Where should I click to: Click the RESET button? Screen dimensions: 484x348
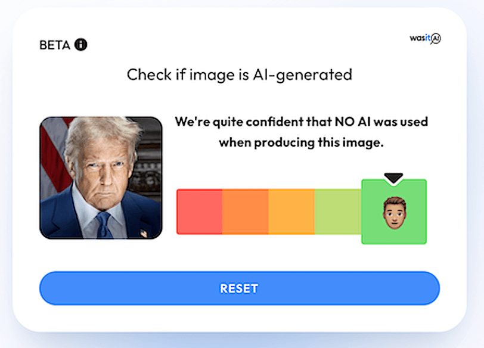240,288
